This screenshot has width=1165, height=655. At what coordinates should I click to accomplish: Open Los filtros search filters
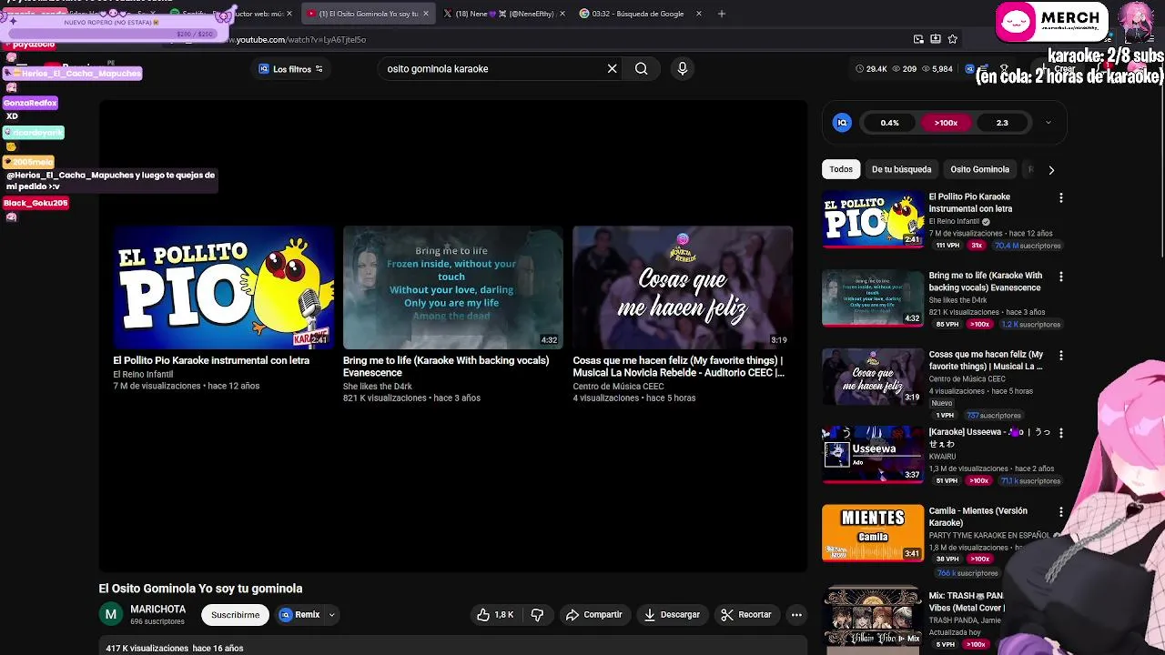[x=291, y=69]
